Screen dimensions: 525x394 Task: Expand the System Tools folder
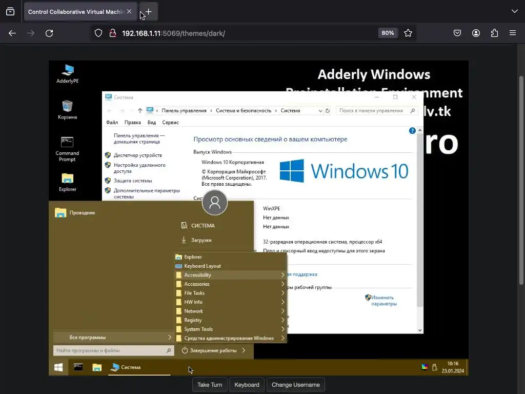(230, 329)
